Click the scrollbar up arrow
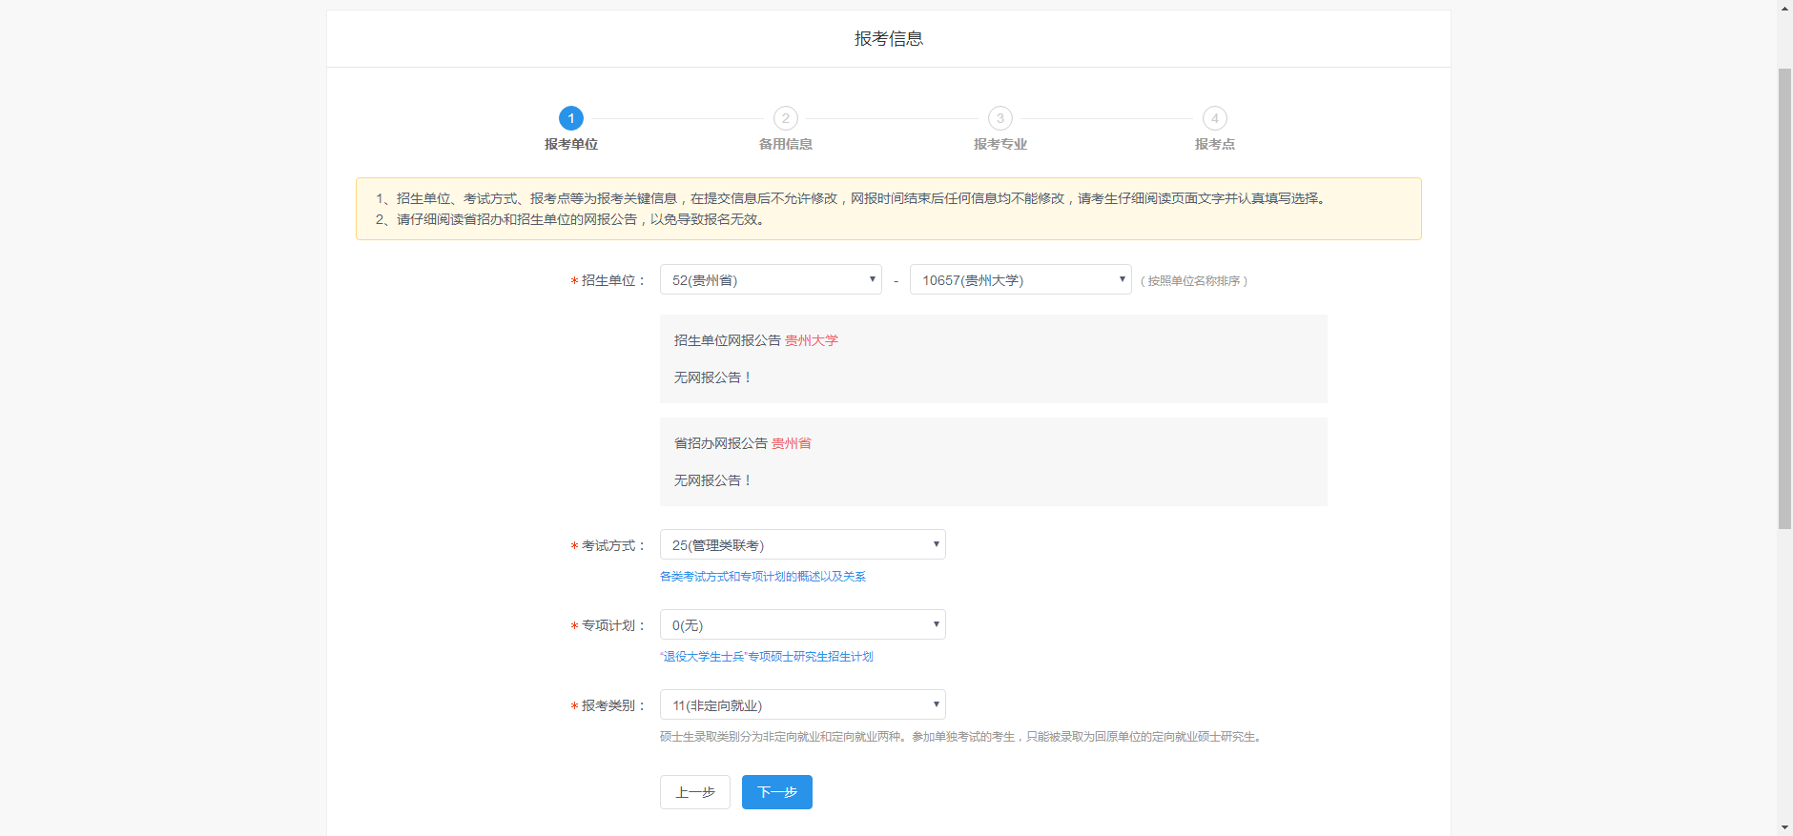1793x836 pixels. (1784, 8)
